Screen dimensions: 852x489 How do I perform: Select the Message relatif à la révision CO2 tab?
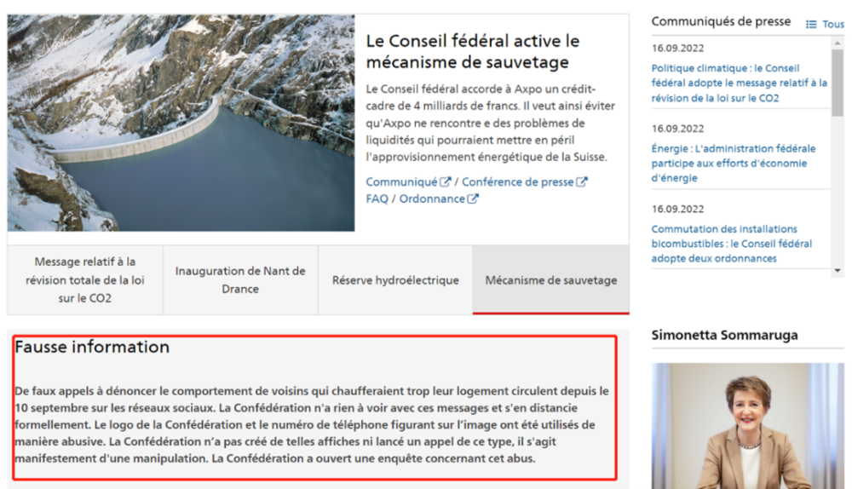point(85,279)
